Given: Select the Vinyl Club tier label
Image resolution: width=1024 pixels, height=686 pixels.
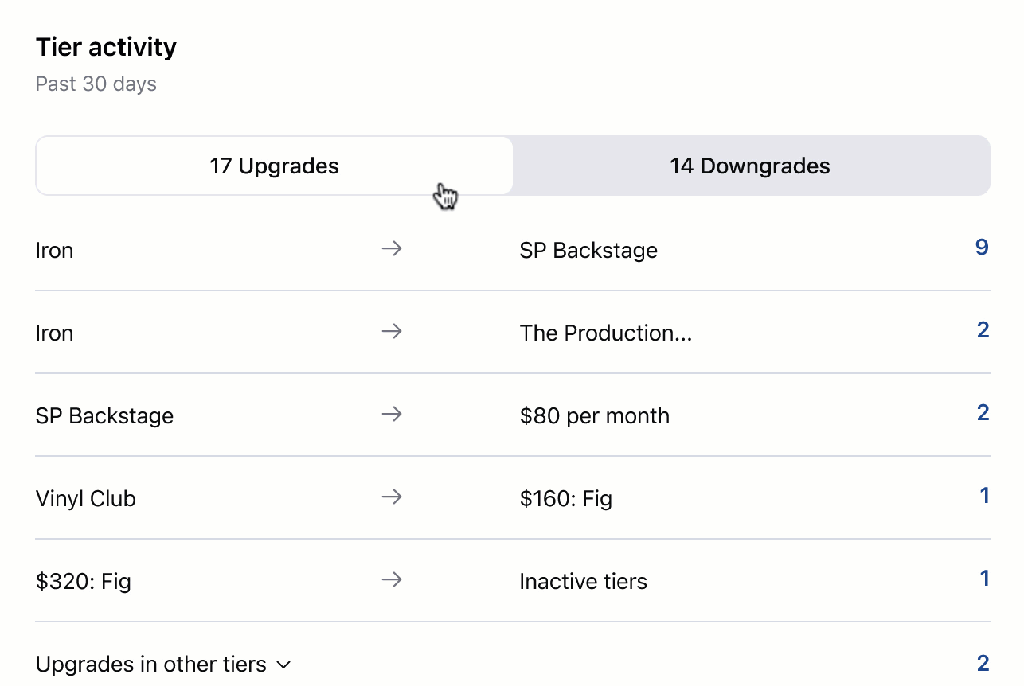Looking at the screenshot, I should (x=86, y=499).
